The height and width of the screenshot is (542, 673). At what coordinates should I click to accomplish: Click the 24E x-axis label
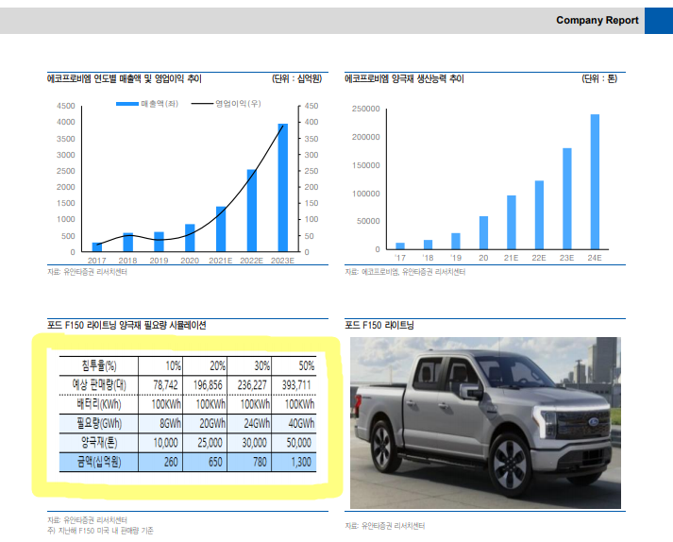coord(595,258)
